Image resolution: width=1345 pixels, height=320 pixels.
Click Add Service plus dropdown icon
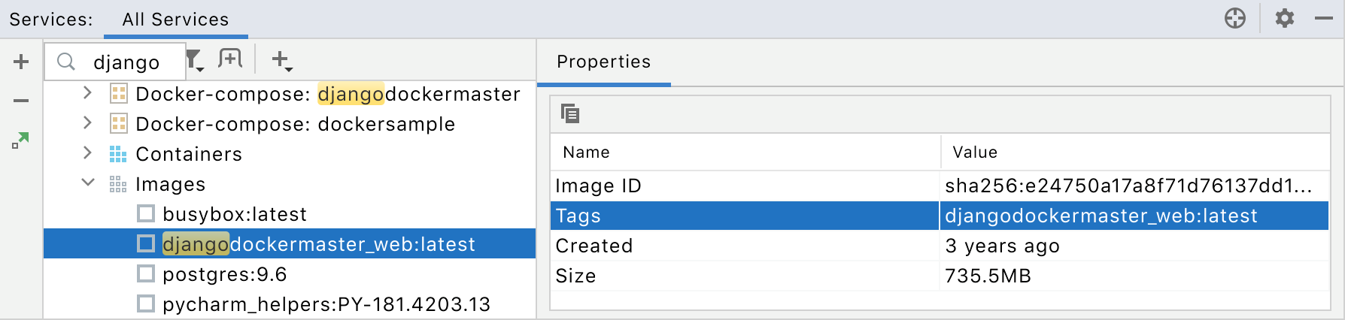(281, 60)
